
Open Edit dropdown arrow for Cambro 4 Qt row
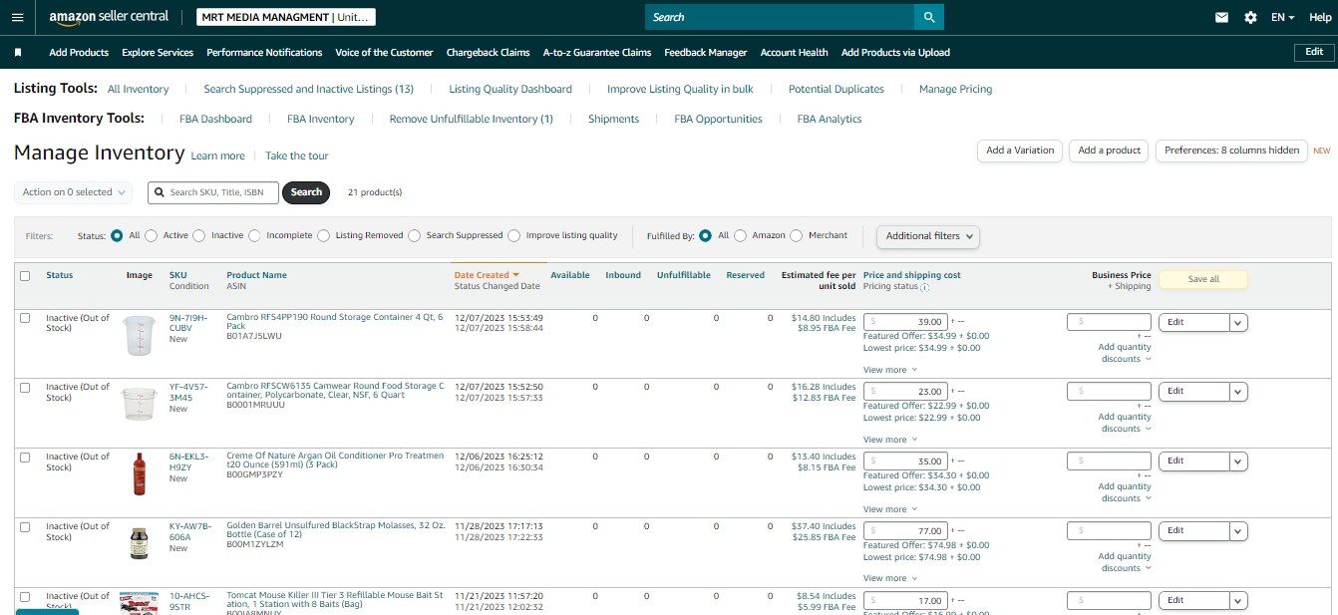[1238, 322]
